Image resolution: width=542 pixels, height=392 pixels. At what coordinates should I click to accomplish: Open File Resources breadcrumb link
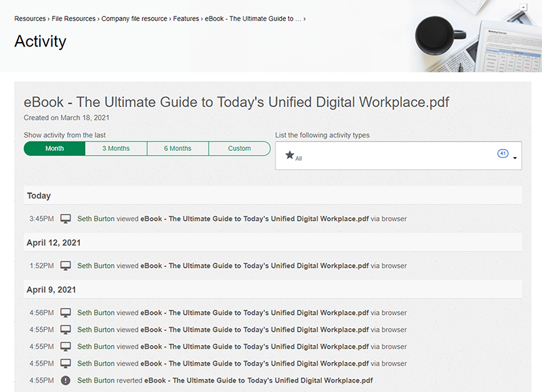pos(74,19)
